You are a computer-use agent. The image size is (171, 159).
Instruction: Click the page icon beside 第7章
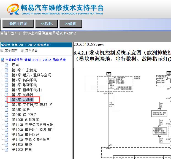tap(7, 105)
